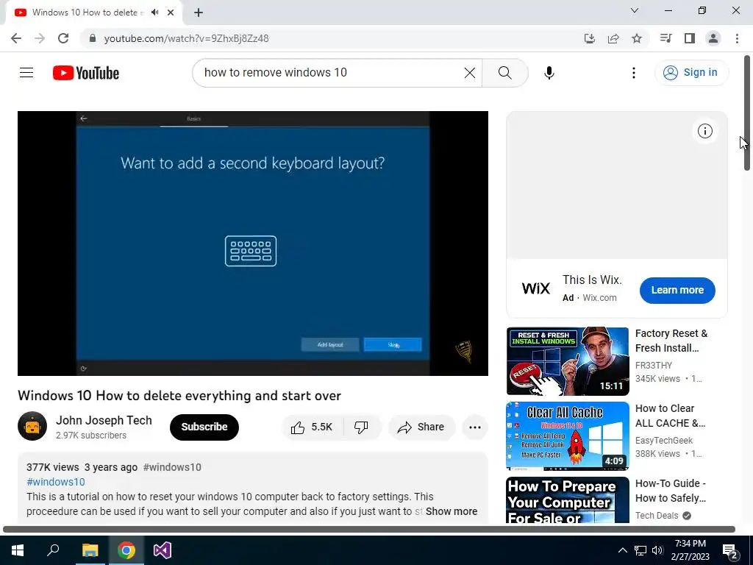Open Wix.com ad link text
Screen dimensions: 753x565
coord(599,298)
